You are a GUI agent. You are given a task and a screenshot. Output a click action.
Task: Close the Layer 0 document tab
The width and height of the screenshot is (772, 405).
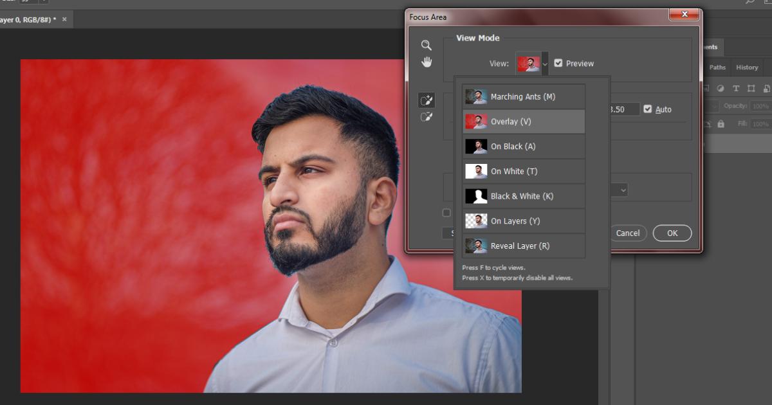(64, 20)
